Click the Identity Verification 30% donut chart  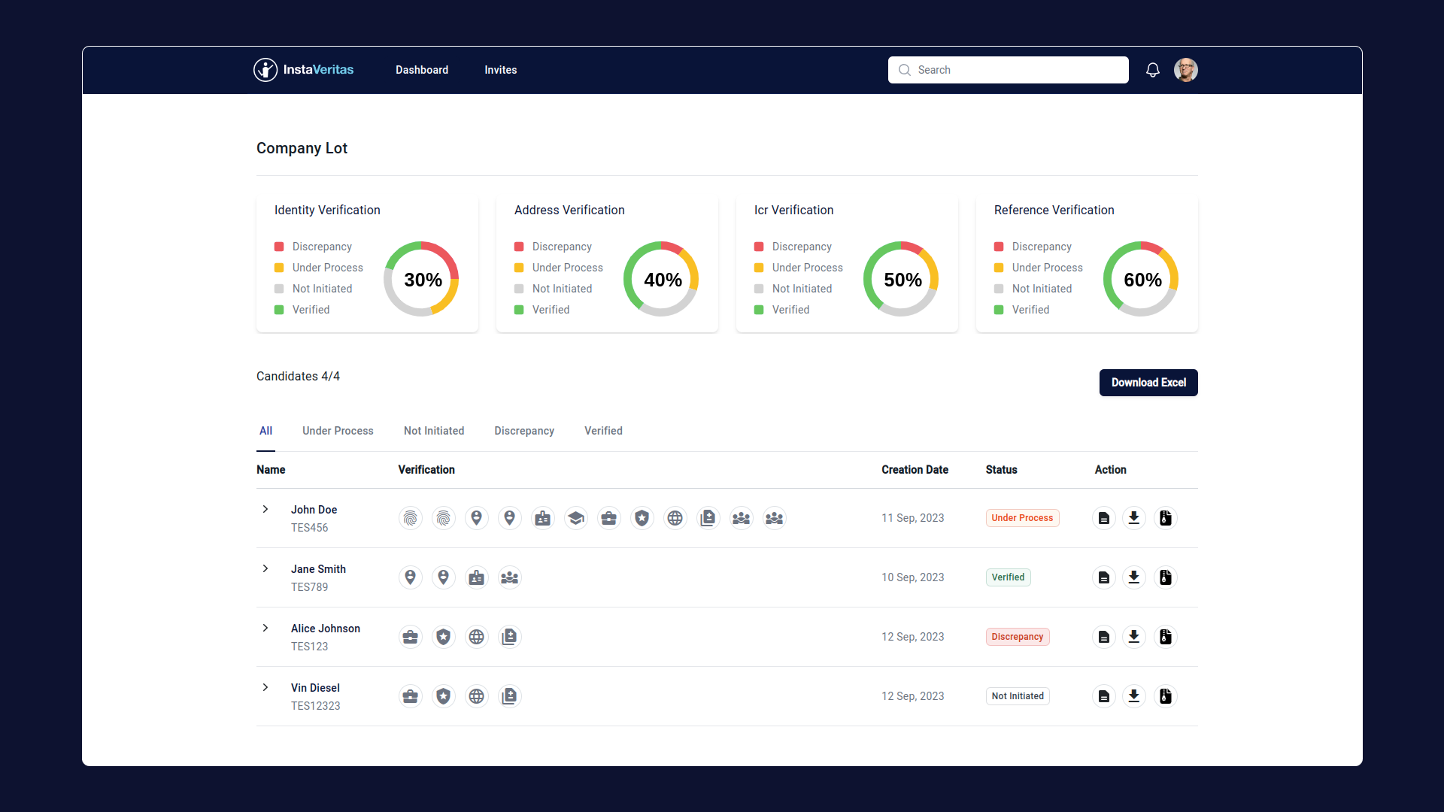tap(421, 279)
